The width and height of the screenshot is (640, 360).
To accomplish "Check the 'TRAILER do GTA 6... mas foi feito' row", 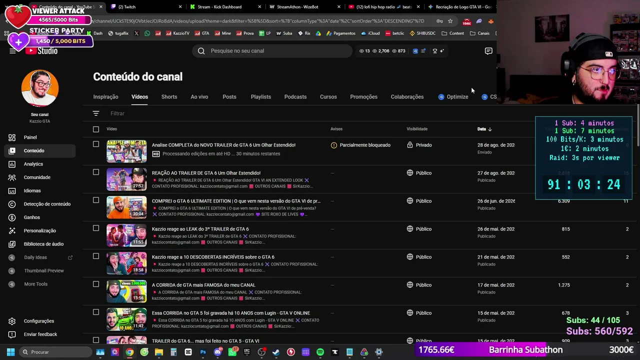I will click(x=96, y=340).
